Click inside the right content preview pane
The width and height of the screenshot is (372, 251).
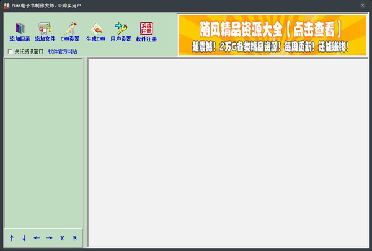click(x=228, y=153)
